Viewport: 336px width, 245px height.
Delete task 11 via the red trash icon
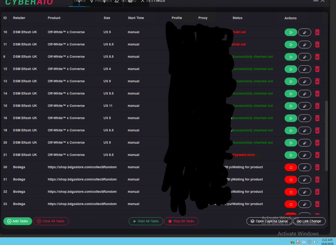pos(317,45)
